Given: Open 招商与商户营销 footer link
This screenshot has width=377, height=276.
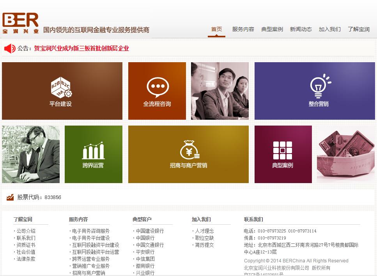Looking at the screenshot, I should coord(88,273).
